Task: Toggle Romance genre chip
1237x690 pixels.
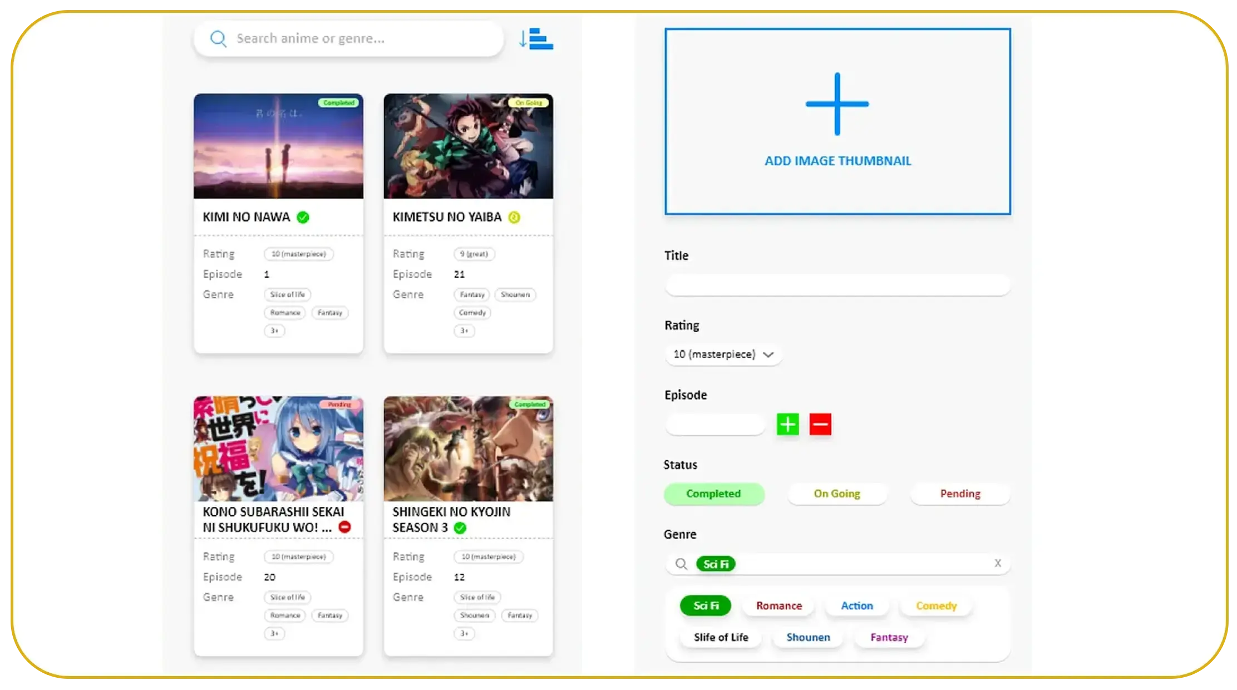Action: [x=779, y=606]
